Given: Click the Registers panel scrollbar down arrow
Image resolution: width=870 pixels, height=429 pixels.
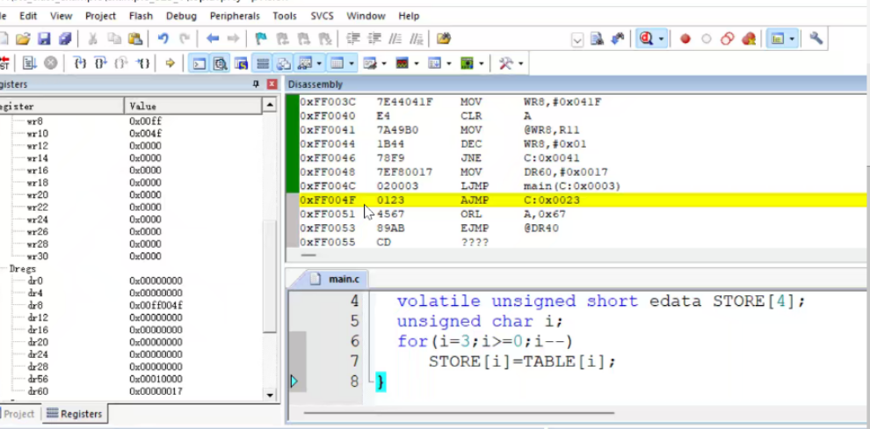Looking at the screenshot, I should pyautogui.click(x=270, y=395).
